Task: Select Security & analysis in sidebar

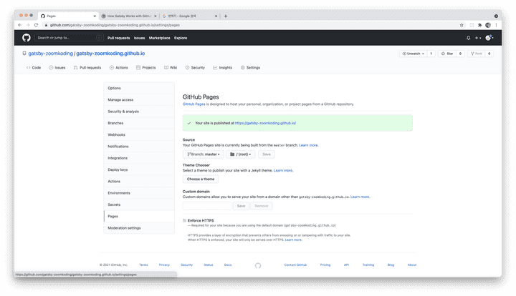Action: pos(139,112)
